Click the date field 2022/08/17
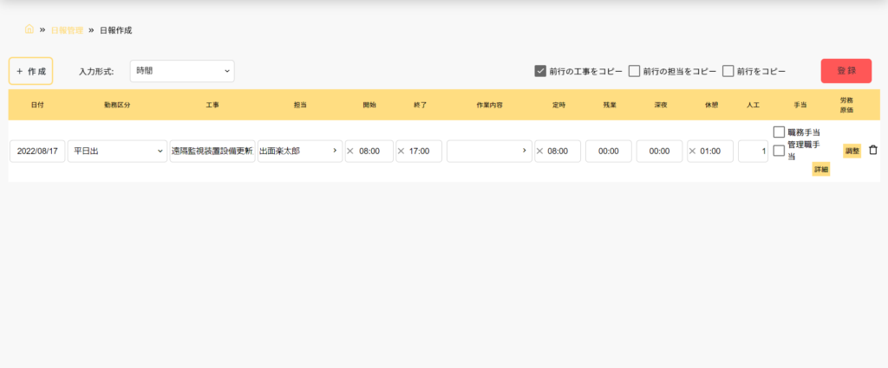888x368 pixels. (37, 151)
